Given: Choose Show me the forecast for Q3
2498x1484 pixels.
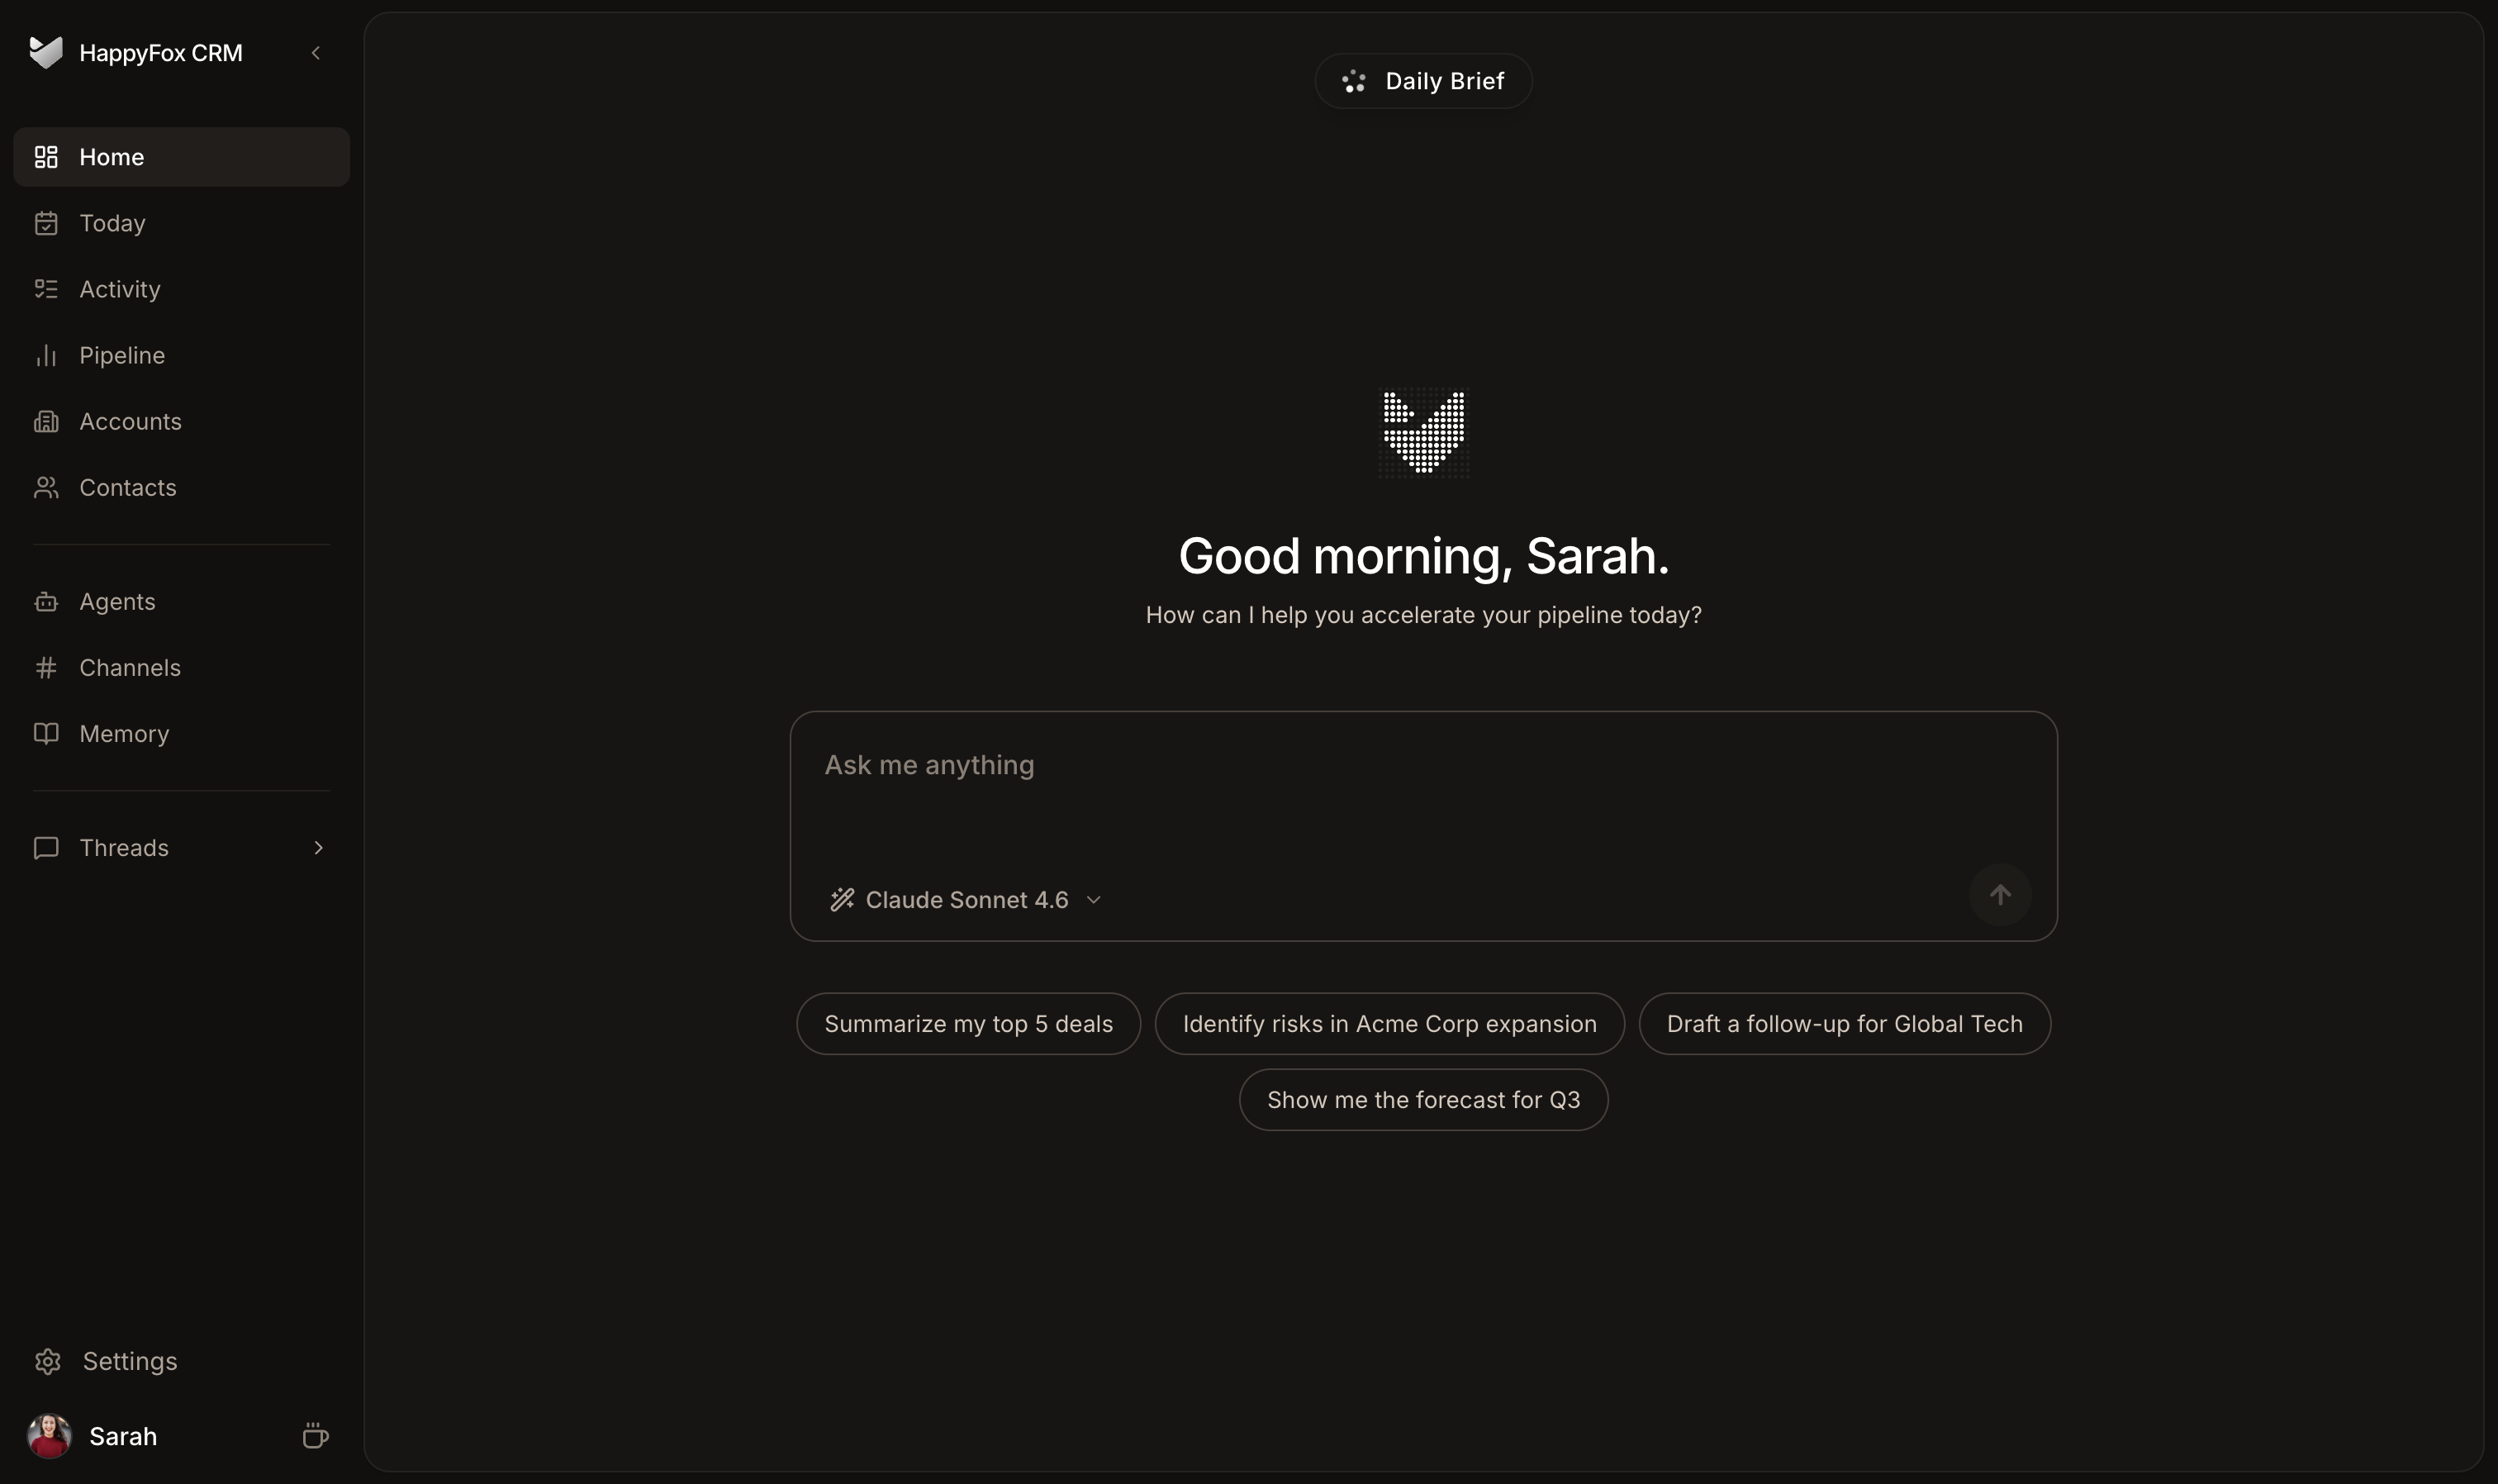Looking at the screenshot, I should click(1423, 1099).
